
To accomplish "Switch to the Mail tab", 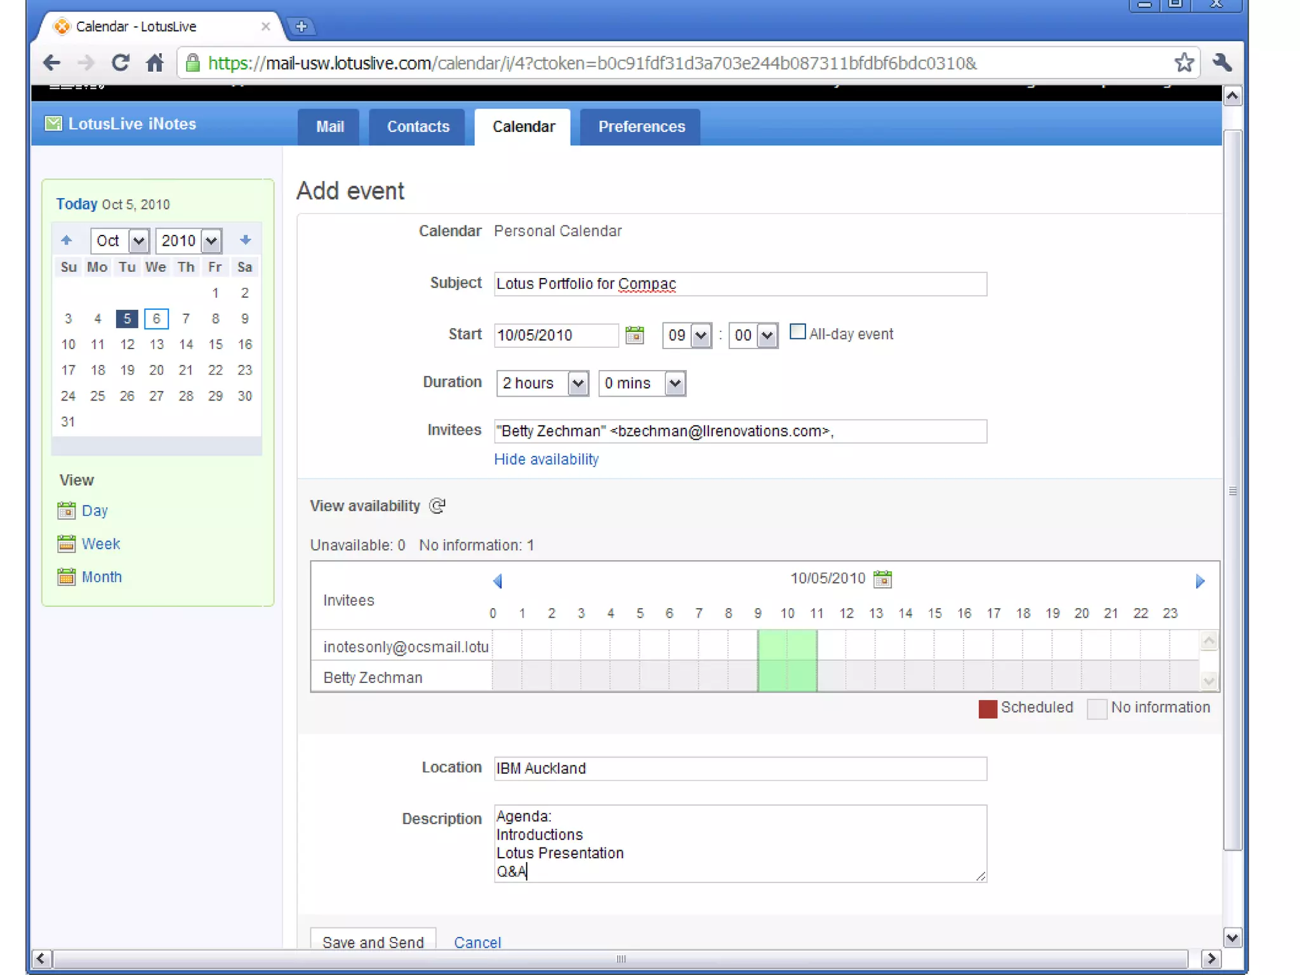I will click(329, 127).
